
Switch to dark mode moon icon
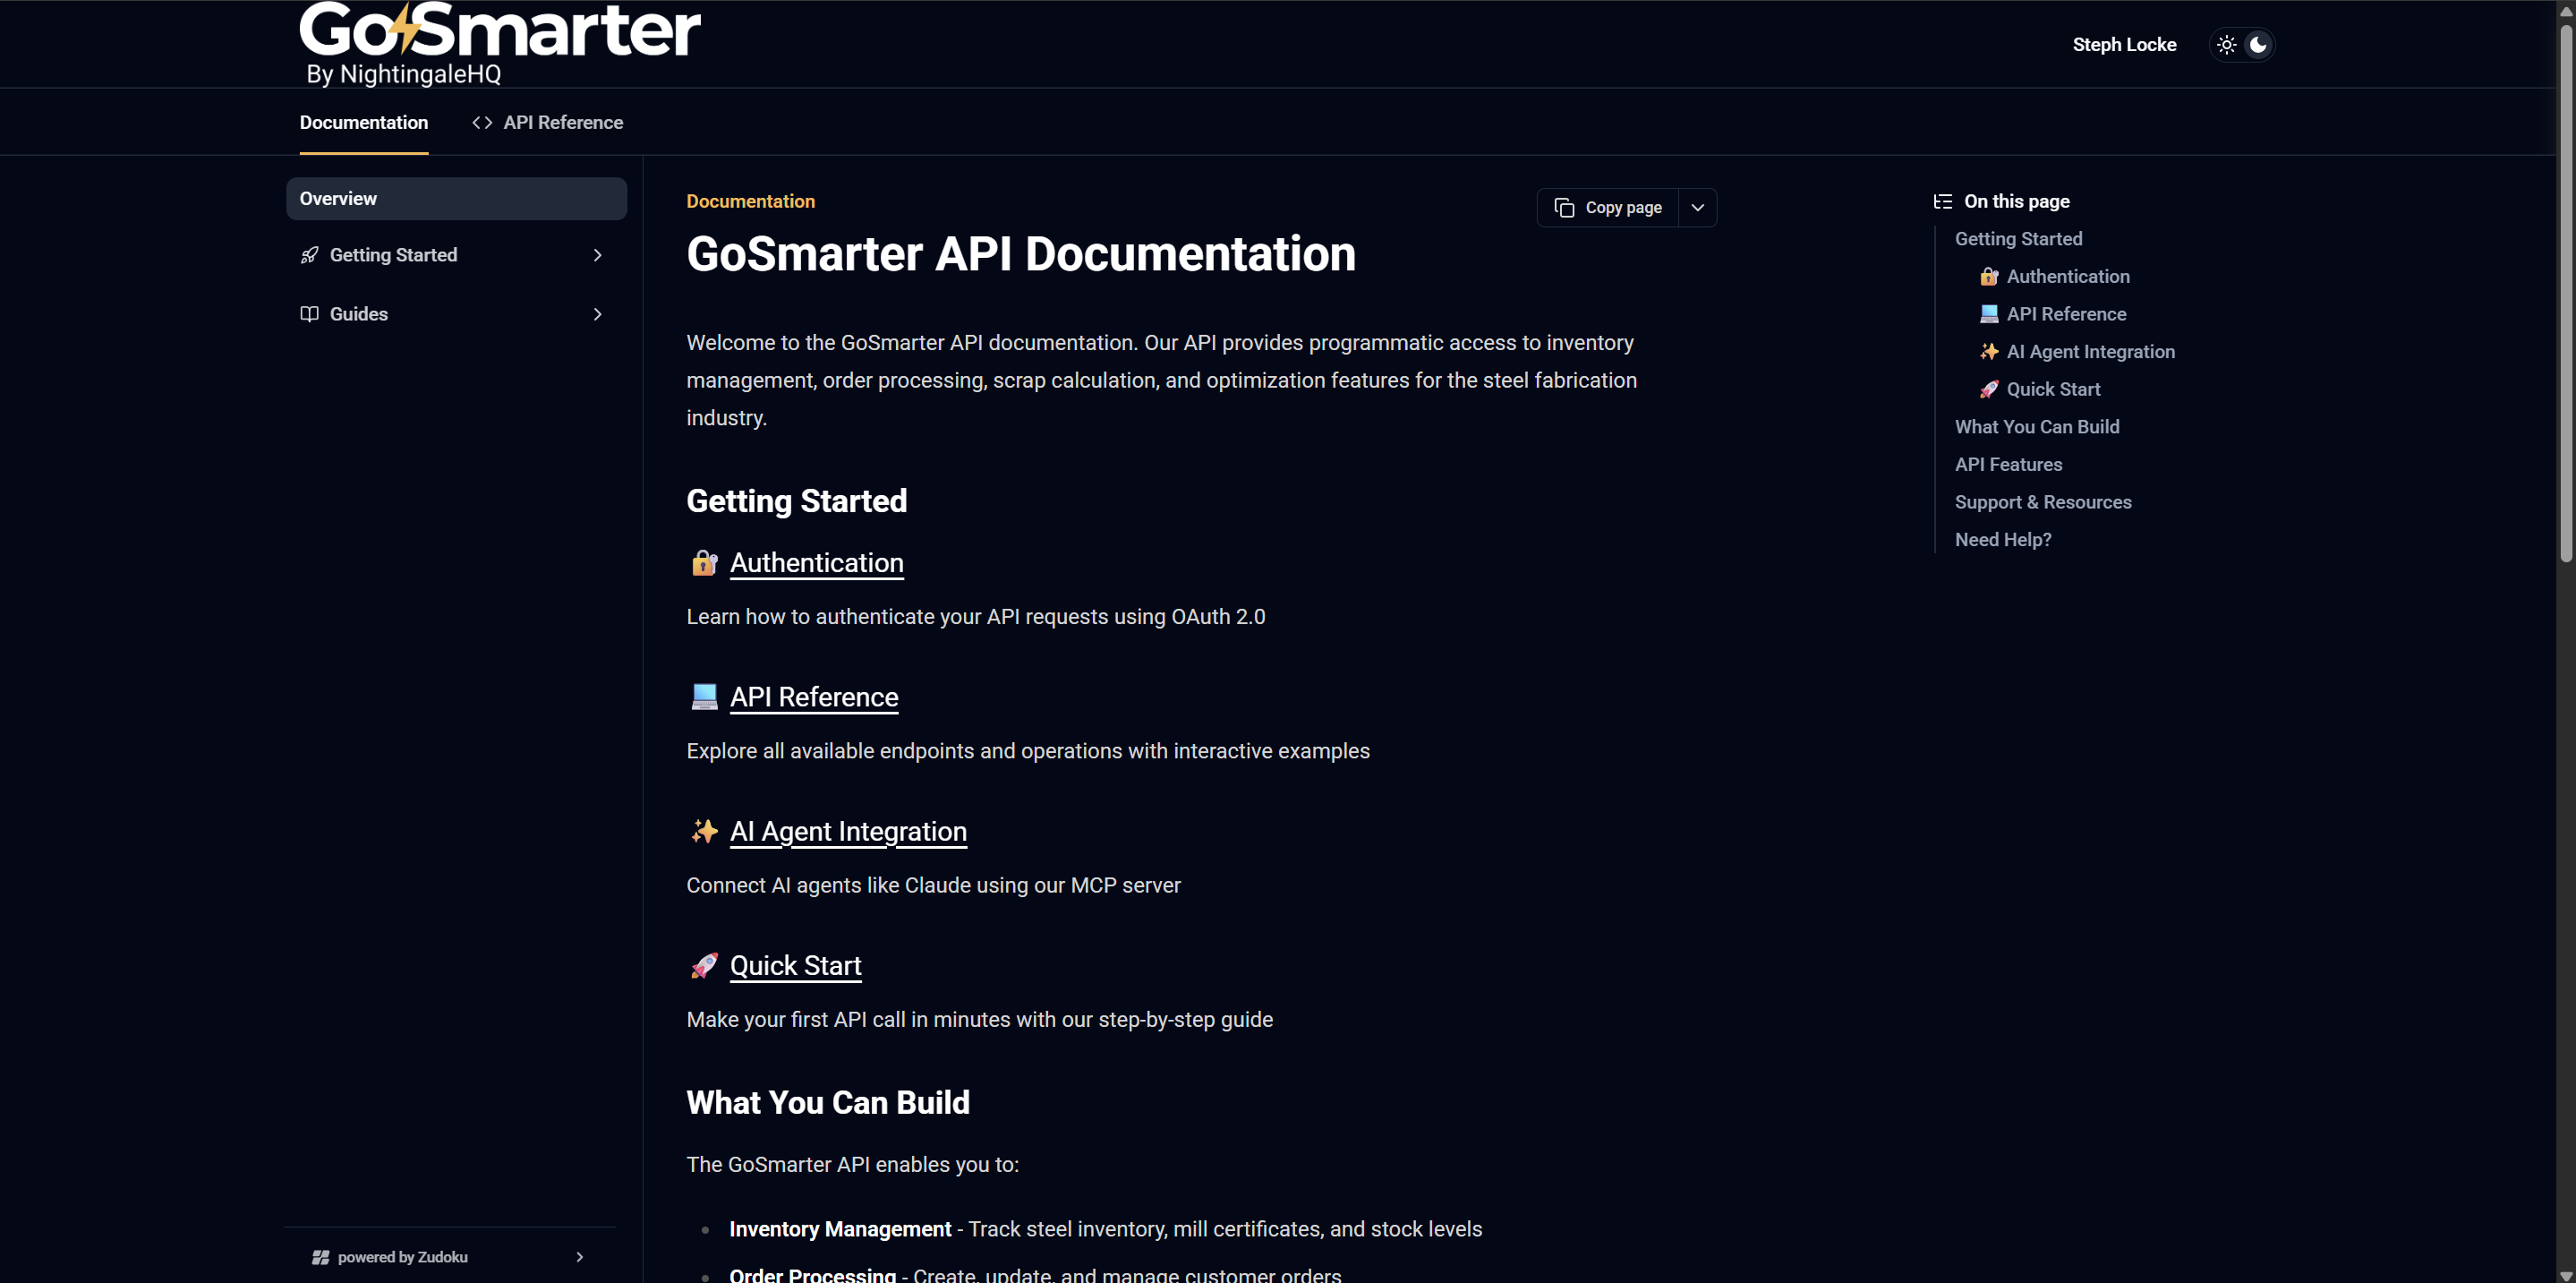pos(2258,45)
